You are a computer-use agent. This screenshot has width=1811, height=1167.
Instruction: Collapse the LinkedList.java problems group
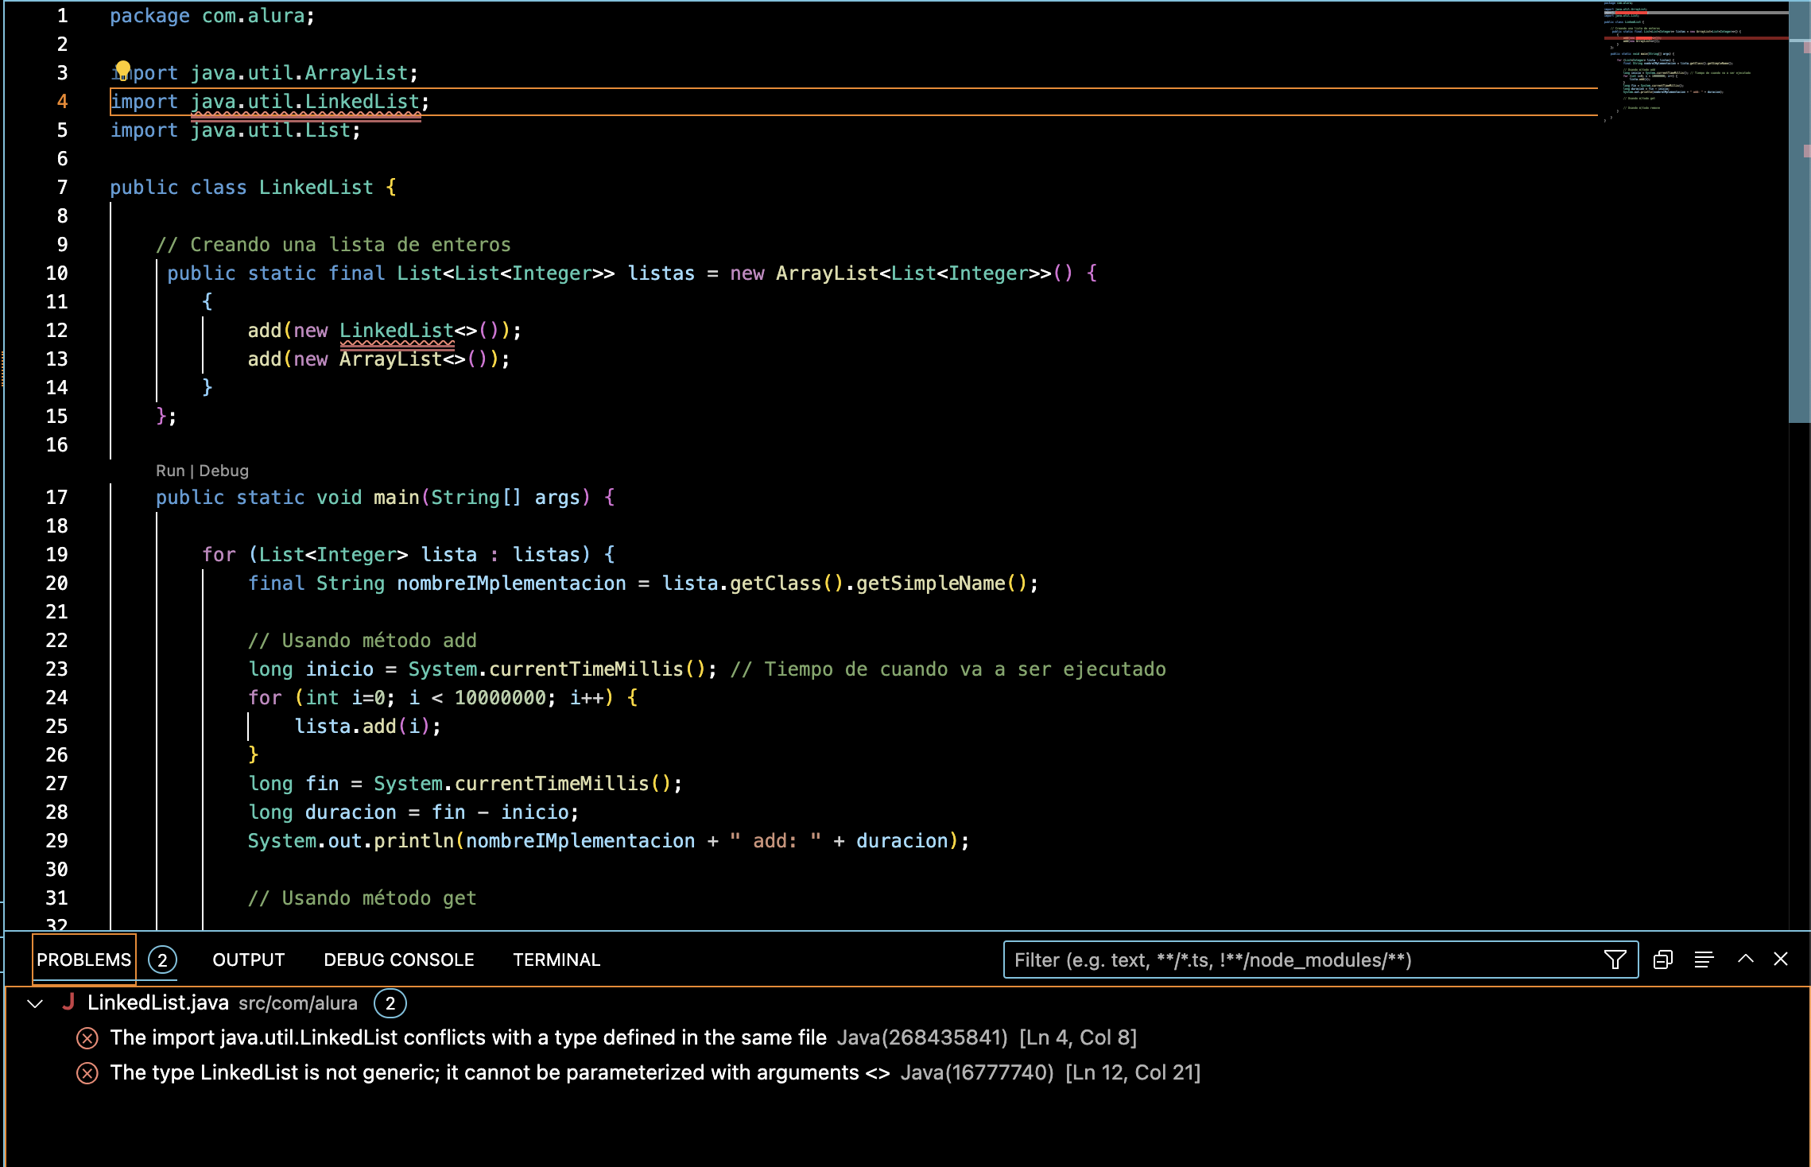(x=34, y=1003)
